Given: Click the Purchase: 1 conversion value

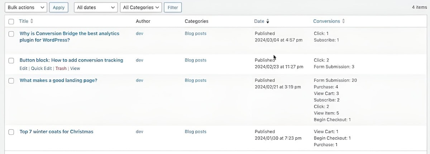Looking at the screenshot, I should pyautogui.click(x=325, y=145).
